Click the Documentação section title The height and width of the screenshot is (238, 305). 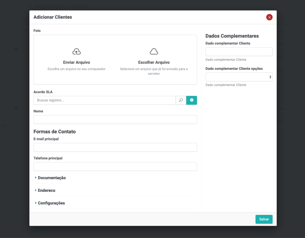click(52, 178)
